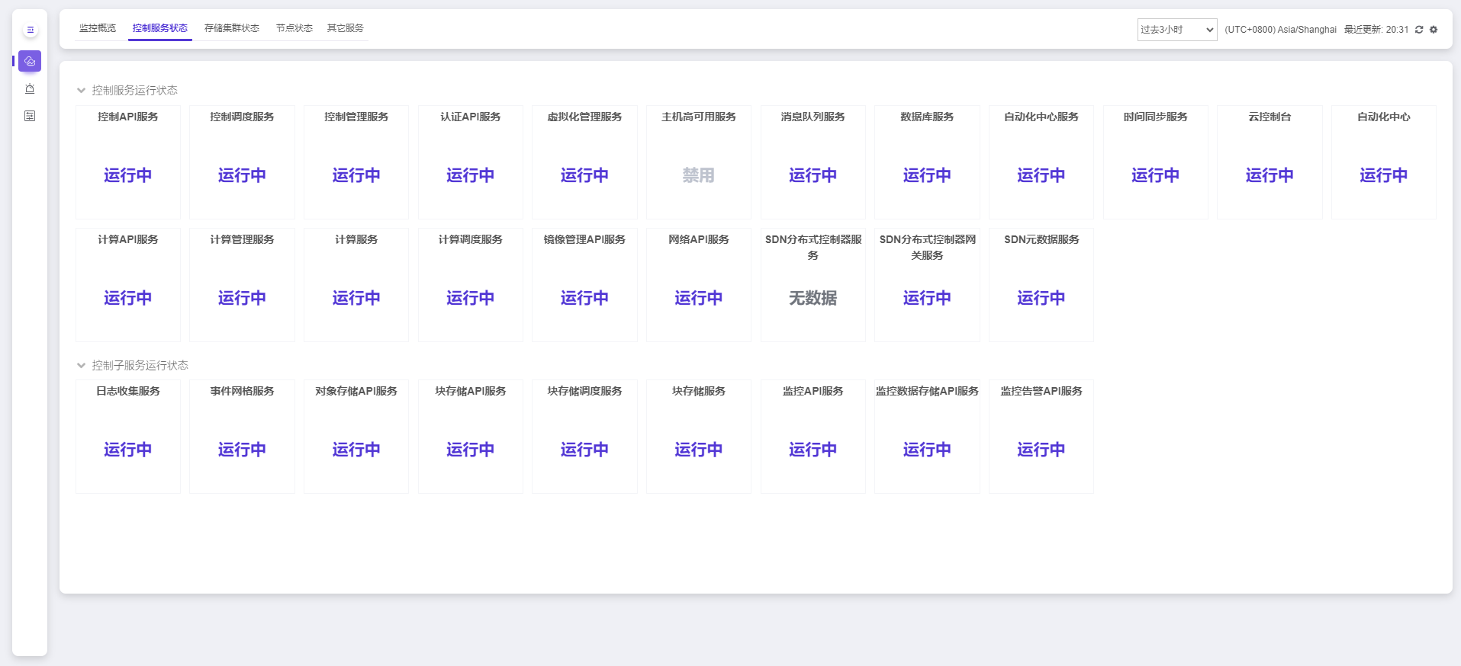Click the SDN分布式控制器服务 no-data card
Image resolution: width=1461 pixels, height=666 pixels.
[x=813, y=285]
